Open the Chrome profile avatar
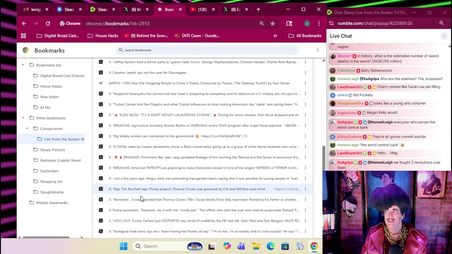This screenshot has height=254, width=452. tap(307, 23)
